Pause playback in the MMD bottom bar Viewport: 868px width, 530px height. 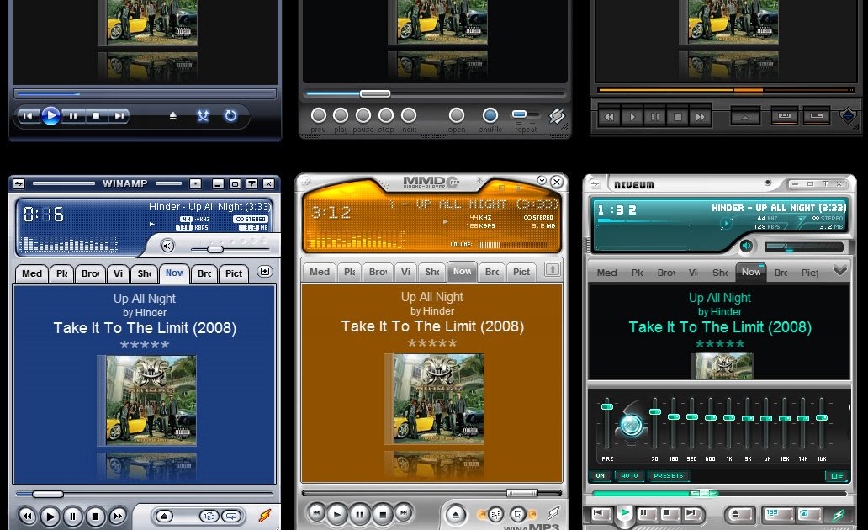[359, 515]
